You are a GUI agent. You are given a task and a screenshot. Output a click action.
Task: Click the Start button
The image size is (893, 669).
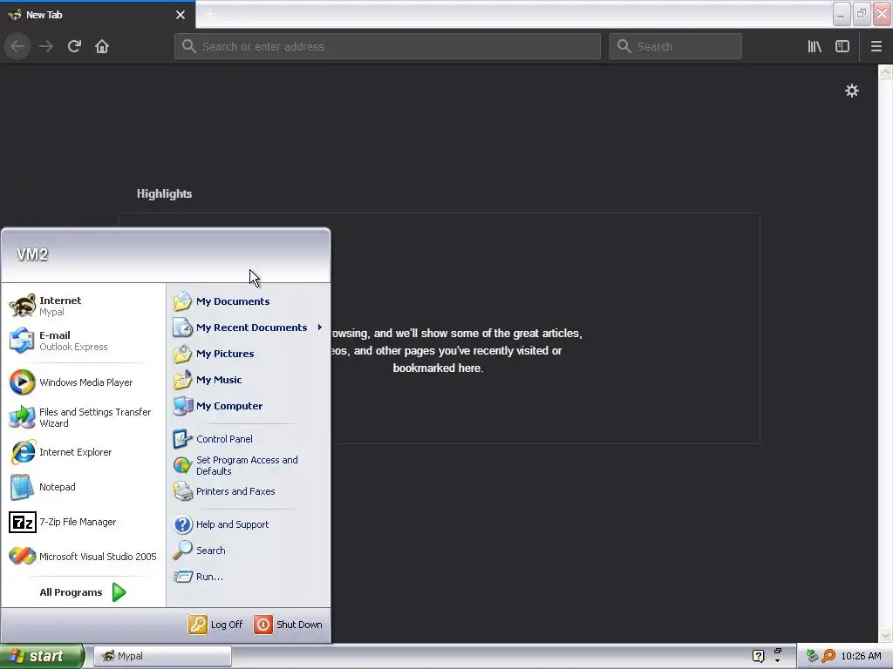tap(41, 656)
